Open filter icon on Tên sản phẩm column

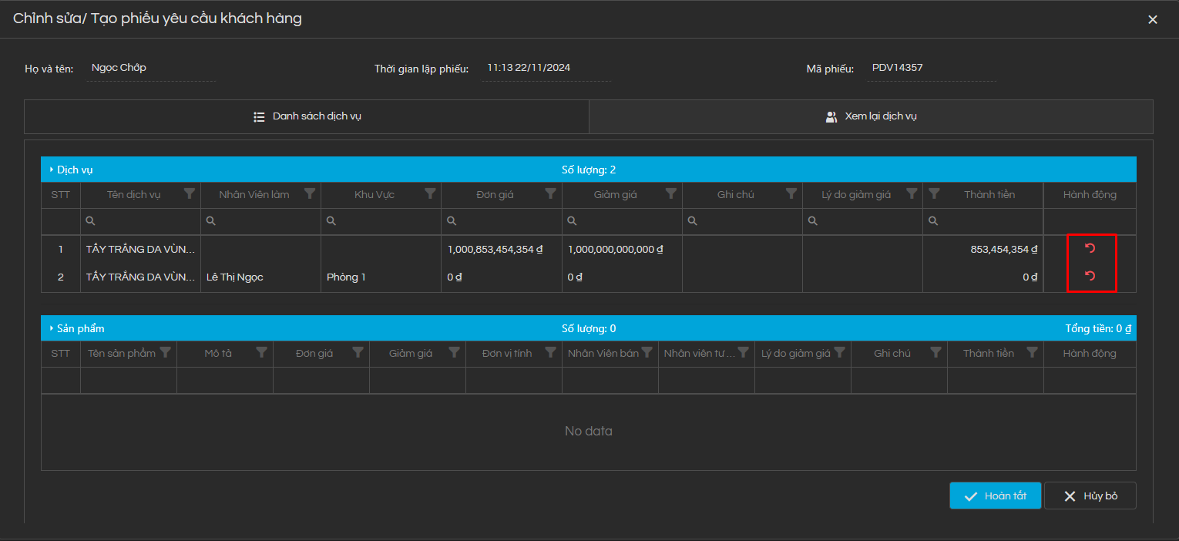point(165,352)
